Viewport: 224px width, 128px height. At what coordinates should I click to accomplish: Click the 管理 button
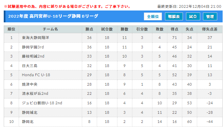210,17
